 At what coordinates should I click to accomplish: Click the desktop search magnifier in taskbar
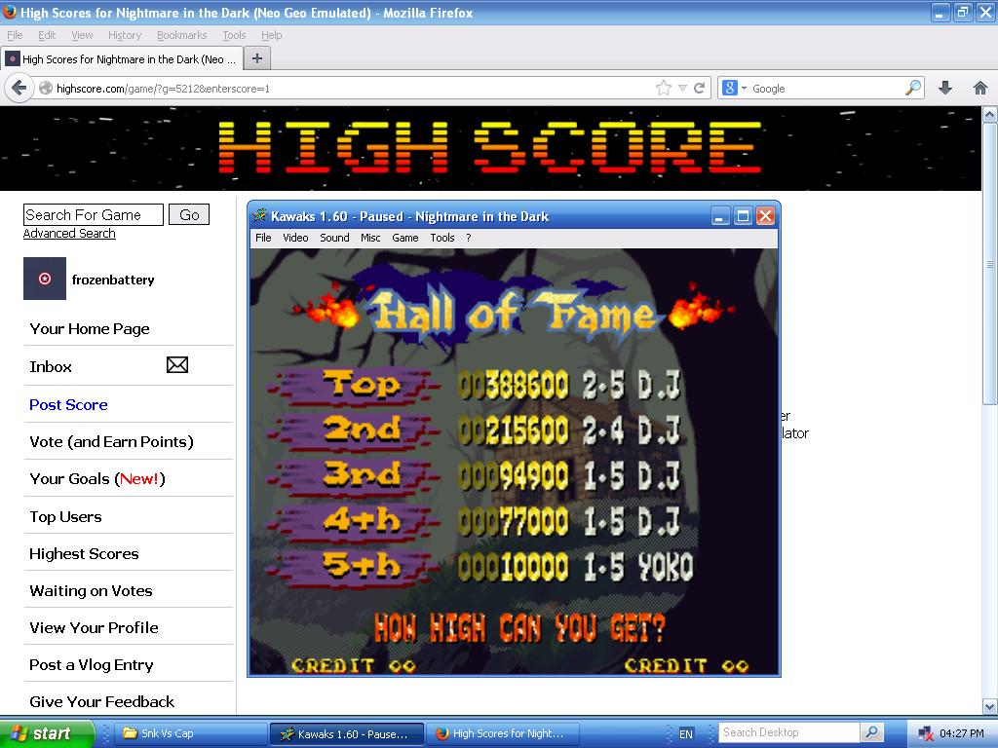point(872,732)
